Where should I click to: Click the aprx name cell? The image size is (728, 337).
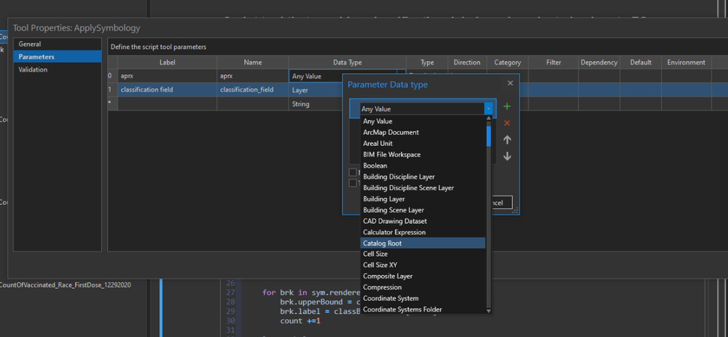pyautogui.click(x=252, y=76)
